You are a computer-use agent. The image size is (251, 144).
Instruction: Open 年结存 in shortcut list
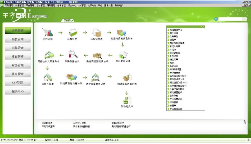[x=173, y=50]
